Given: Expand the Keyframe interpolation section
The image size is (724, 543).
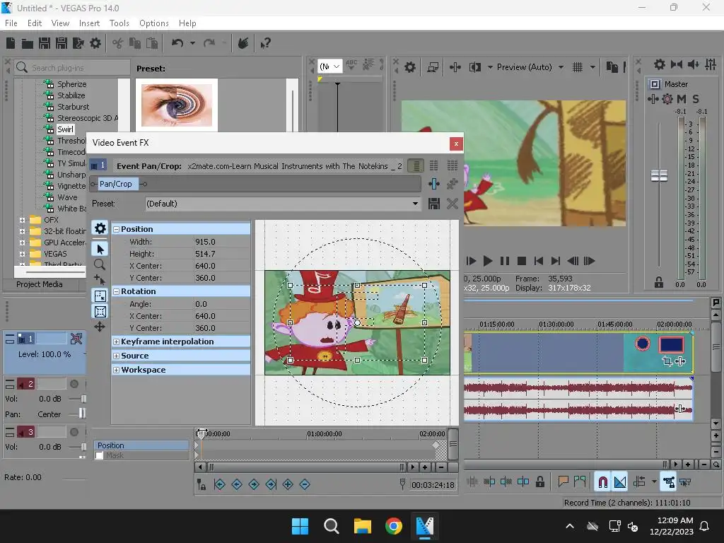Looking at the screenshot, I should click(116, 341).
